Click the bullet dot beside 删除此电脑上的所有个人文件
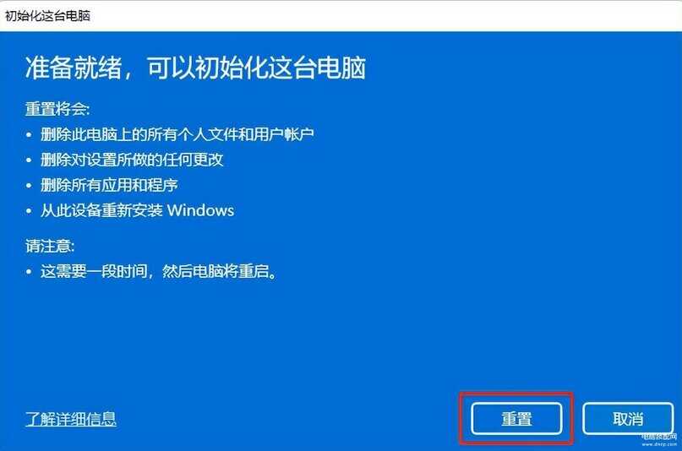This screenshot has width=682, height=451. 29,135
